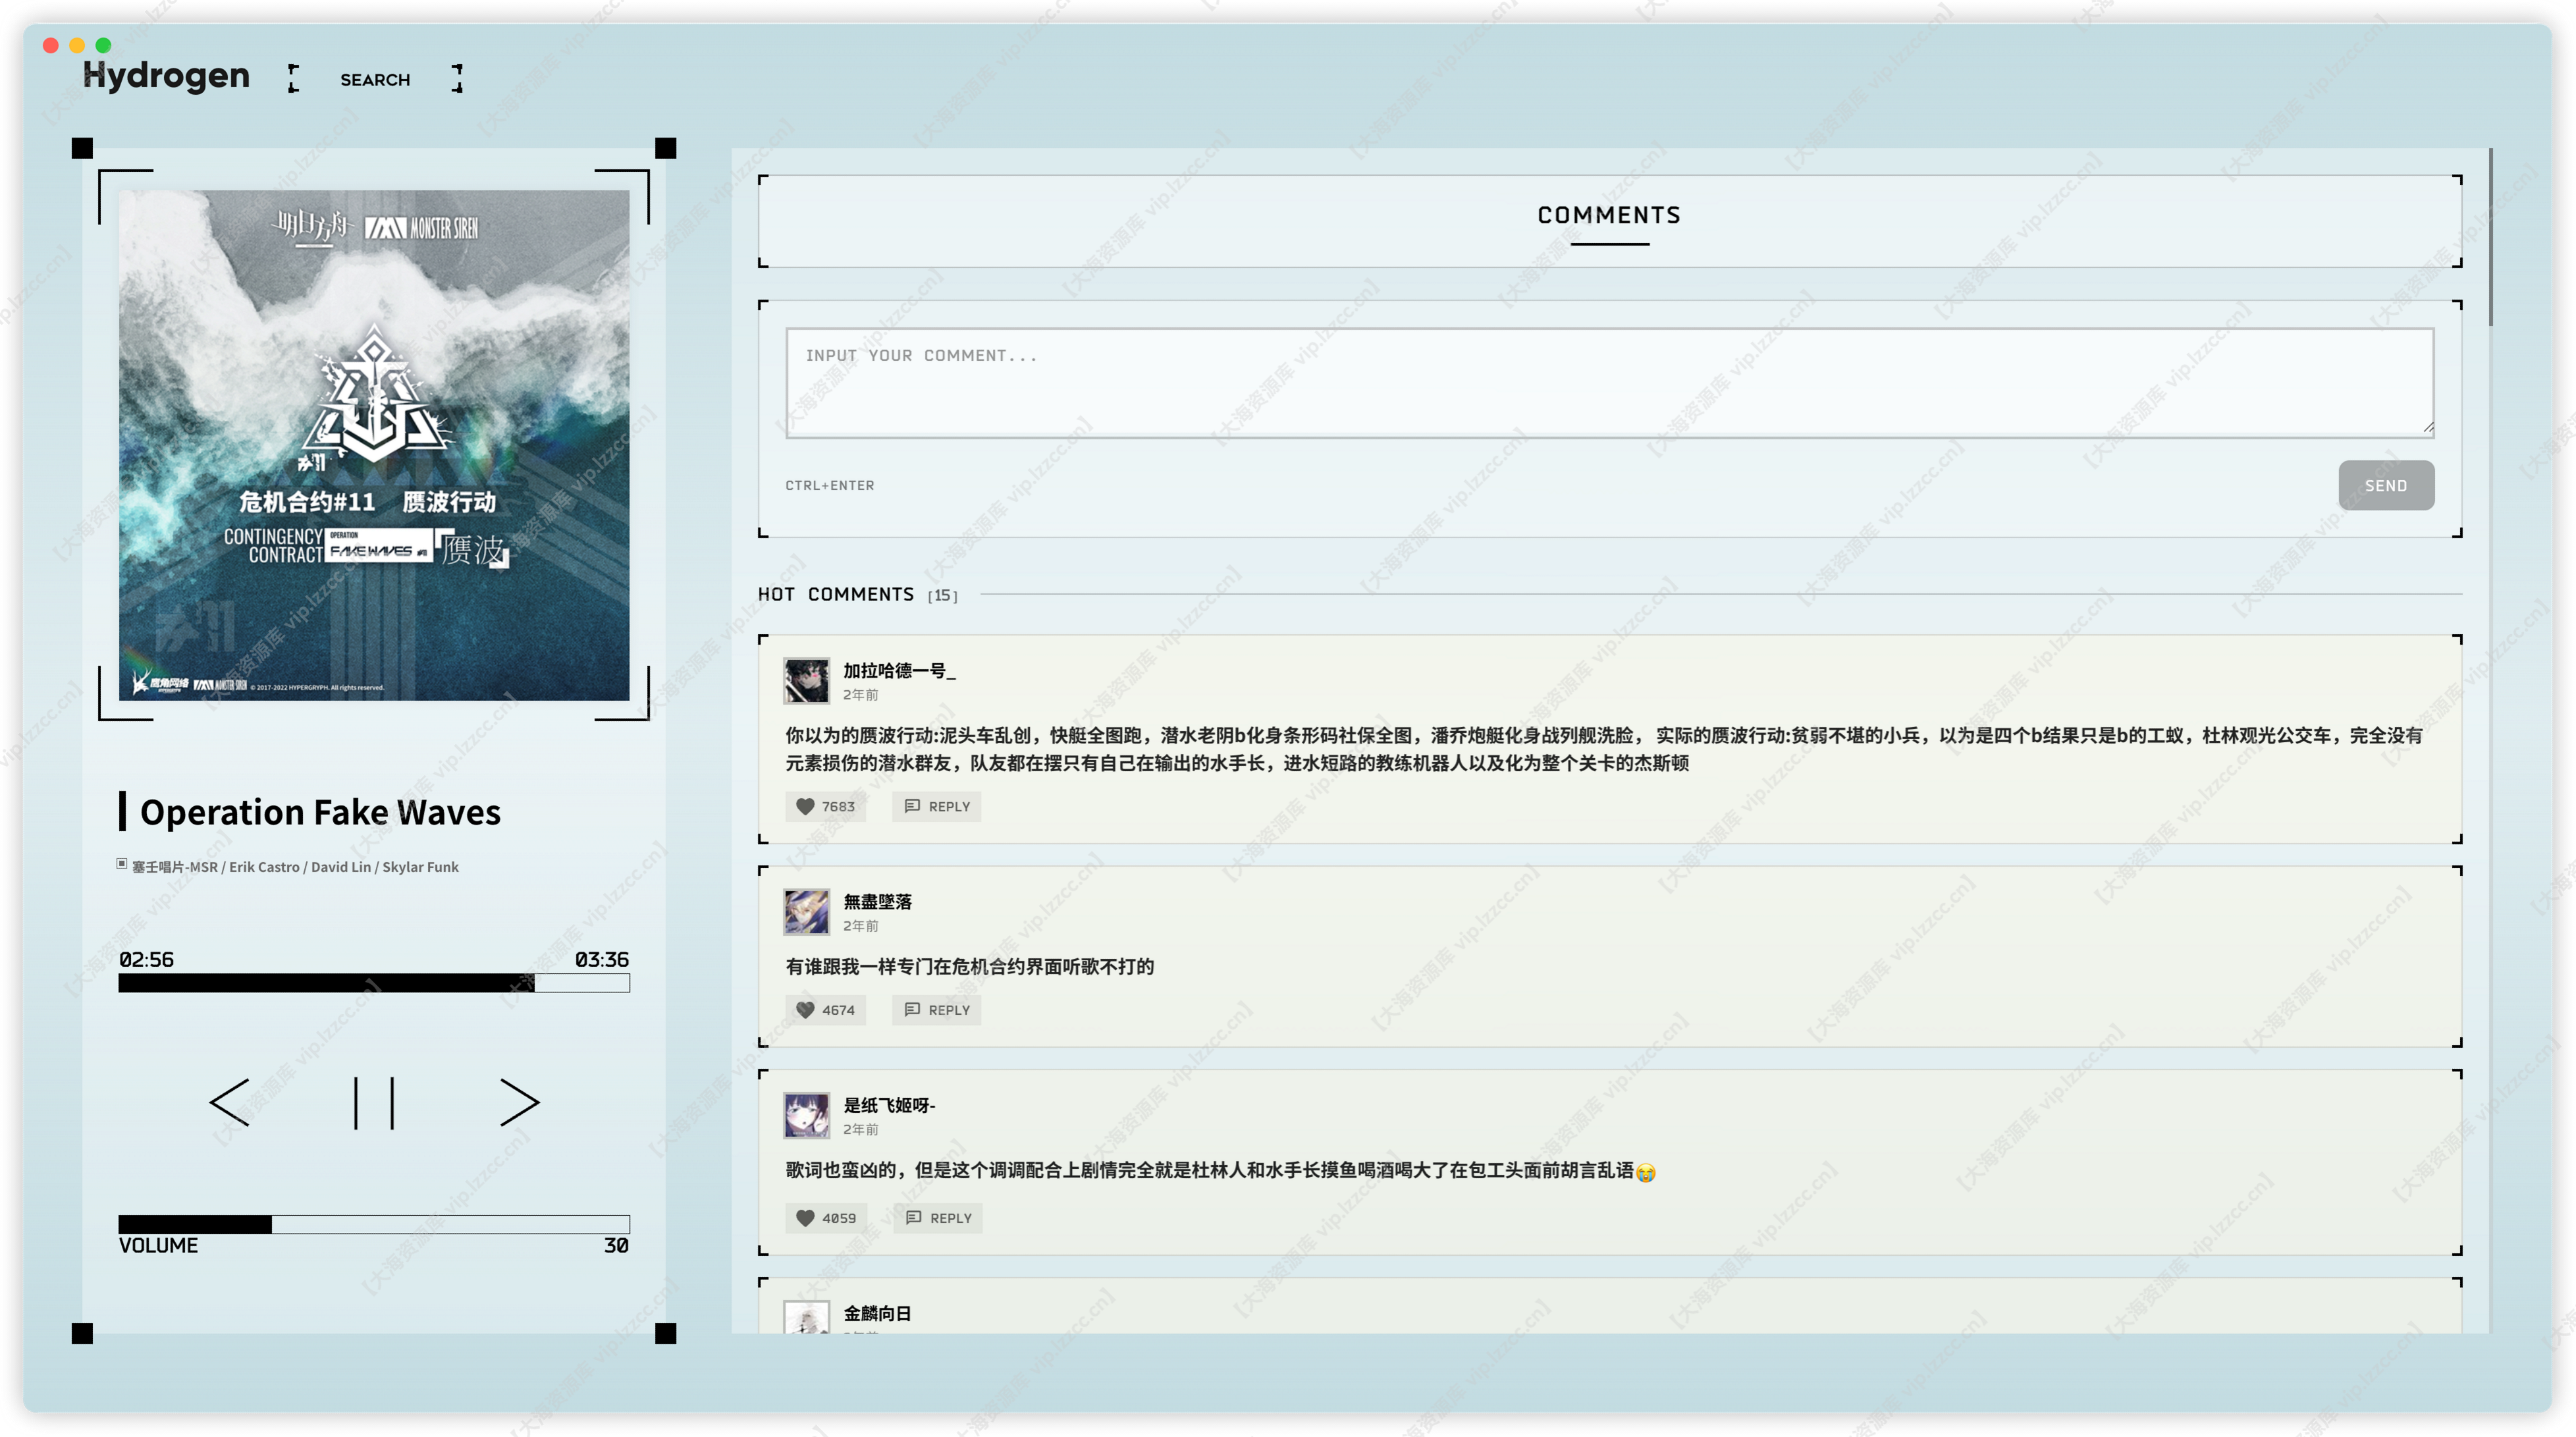Like the comment by 加拉哈德一号_
Screen dimensions: 2576x1437
coord(826,806)
